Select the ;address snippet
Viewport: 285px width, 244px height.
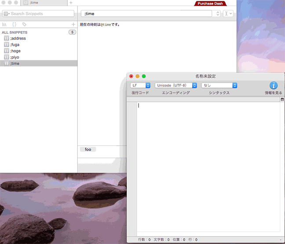(18, 38)
